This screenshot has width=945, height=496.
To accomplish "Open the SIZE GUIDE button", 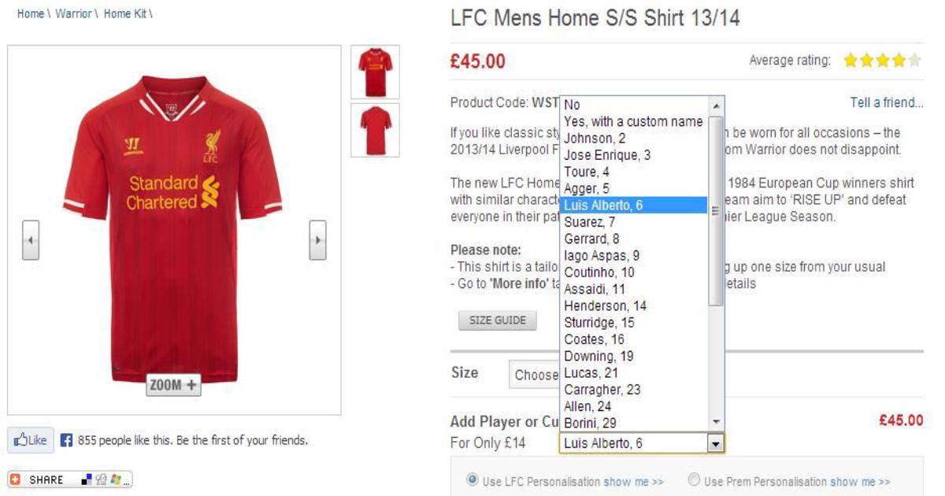I will (498, 320).
